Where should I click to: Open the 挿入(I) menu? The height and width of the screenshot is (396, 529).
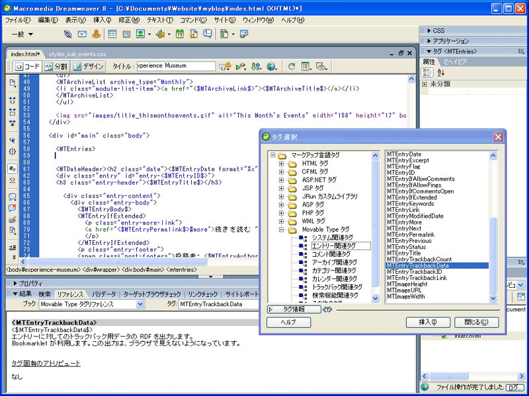[102, 20]
